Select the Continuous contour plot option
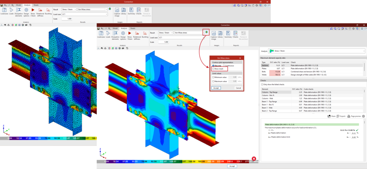 (228, 66)
